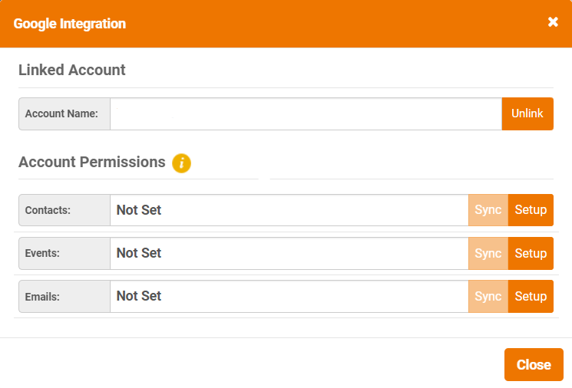Select the Contacts 'Not Set' field

pyautogui.click(x=289, y=210)
